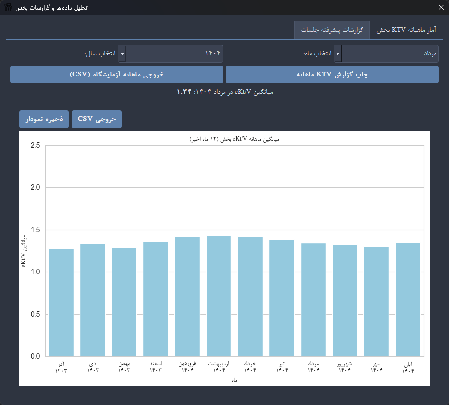Click the year combo box showing ۱۴۰۴

[x=170, y=54]
